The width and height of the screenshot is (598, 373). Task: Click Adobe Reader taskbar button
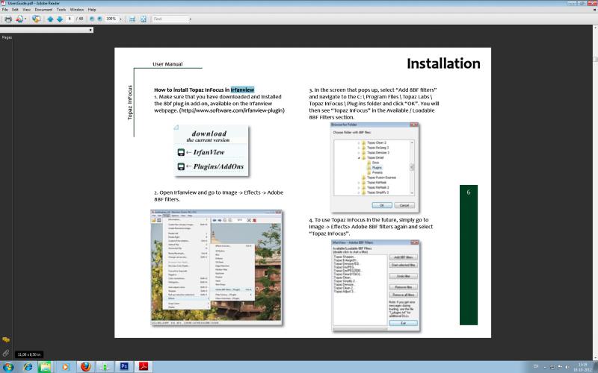tap(143, 367)
